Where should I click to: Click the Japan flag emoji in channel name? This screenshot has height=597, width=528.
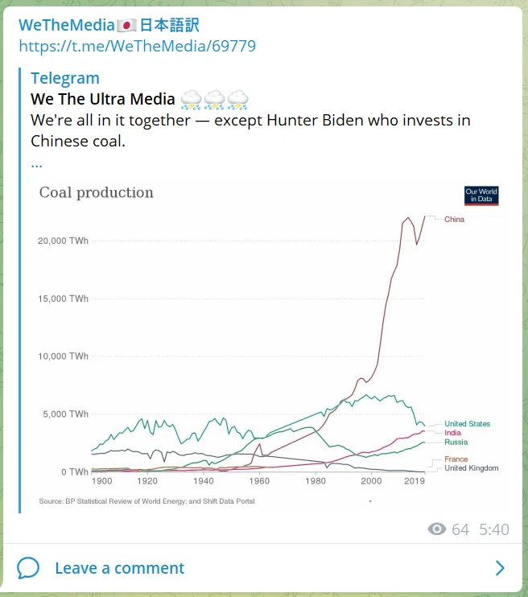[126, 26]
